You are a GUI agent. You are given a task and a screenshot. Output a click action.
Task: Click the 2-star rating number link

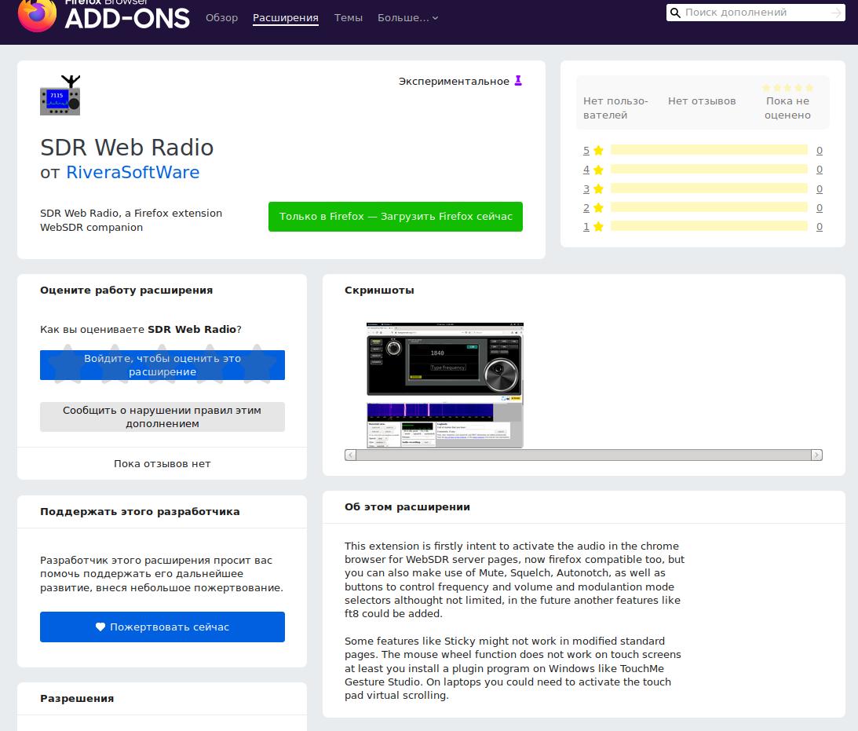click(586, 208)
